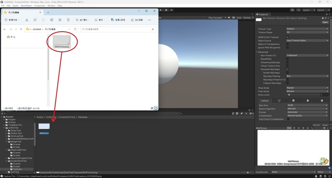
Task: Change Wrap Mode from Repeat dropdown
Action: click(x=307, y=88)
